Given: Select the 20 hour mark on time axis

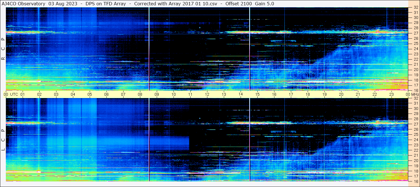Looking at the screenshot, I should click(x=341, y=94).
